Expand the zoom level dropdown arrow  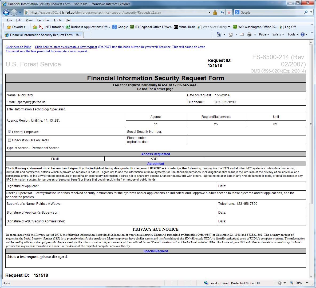307,283
